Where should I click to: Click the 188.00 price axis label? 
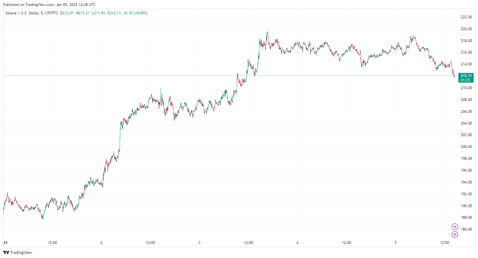pos(466,217)
